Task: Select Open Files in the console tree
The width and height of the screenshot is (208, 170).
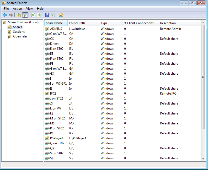Action: pyautogui.click(x=20, y=36)
